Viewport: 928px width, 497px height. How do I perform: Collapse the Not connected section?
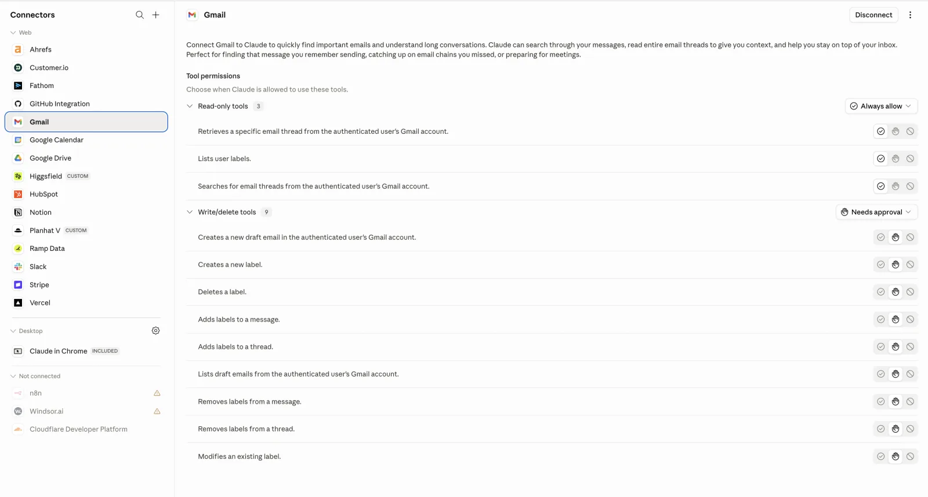(13, 377)
